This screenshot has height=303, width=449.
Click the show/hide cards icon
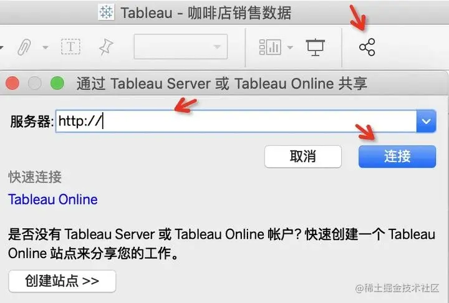pos(270,47)
